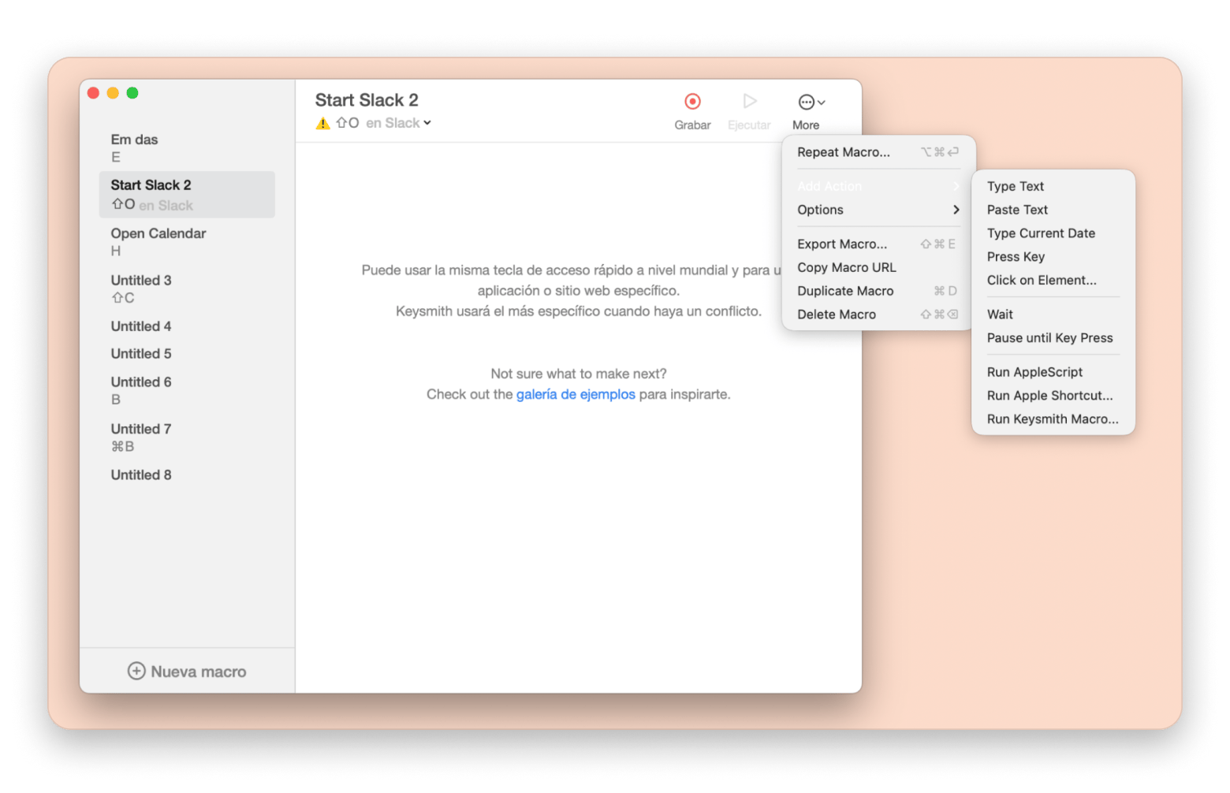1230x793 pixels.
Task: Click the Start Slack 2 title field
Action: pyautogui.click(x=367, y=100)
